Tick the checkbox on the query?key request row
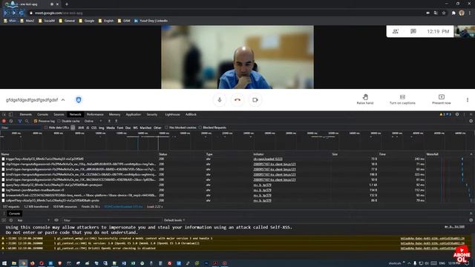This screenshot has width=475, height=267. tap(3, 185)
